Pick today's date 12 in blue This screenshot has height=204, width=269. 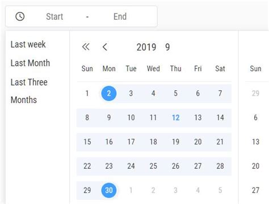(x=176, y=118)
